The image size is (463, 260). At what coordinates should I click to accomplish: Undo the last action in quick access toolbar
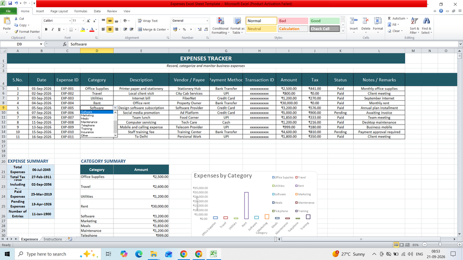coord(17,4)
